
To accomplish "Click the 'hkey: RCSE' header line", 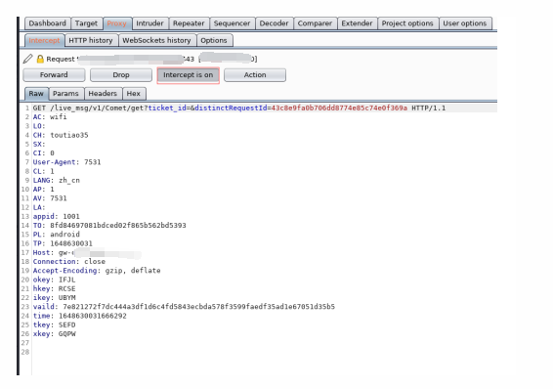I will point(54,288).
